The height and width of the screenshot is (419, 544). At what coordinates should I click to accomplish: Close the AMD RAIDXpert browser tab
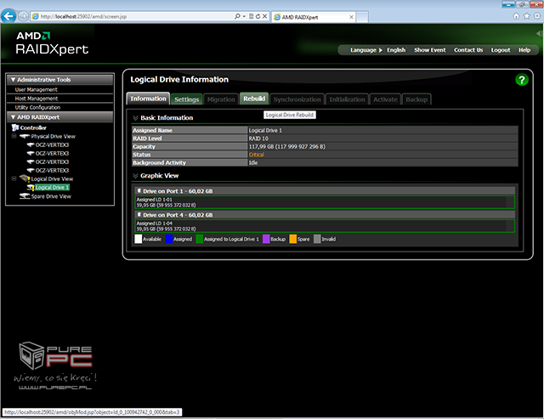[x=351, y=17]
